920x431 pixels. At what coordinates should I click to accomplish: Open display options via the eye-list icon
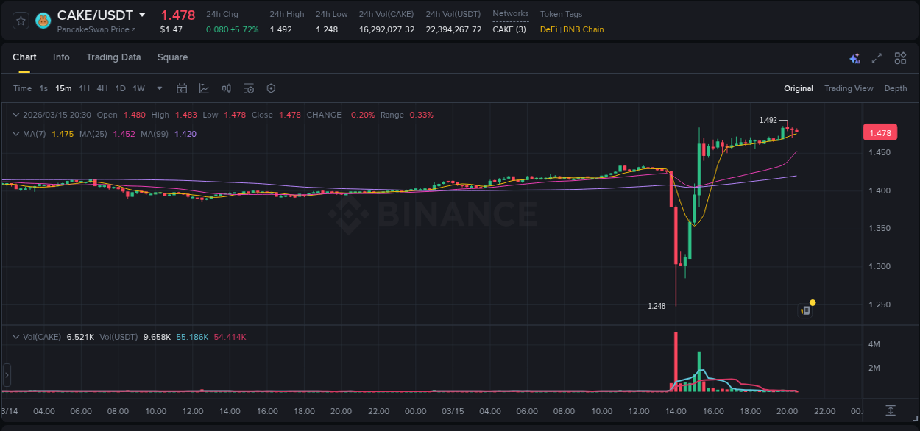tap(249, 88)
